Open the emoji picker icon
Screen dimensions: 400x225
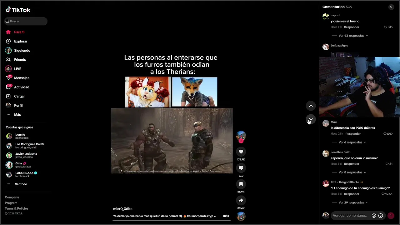click(x=381, y=216)
